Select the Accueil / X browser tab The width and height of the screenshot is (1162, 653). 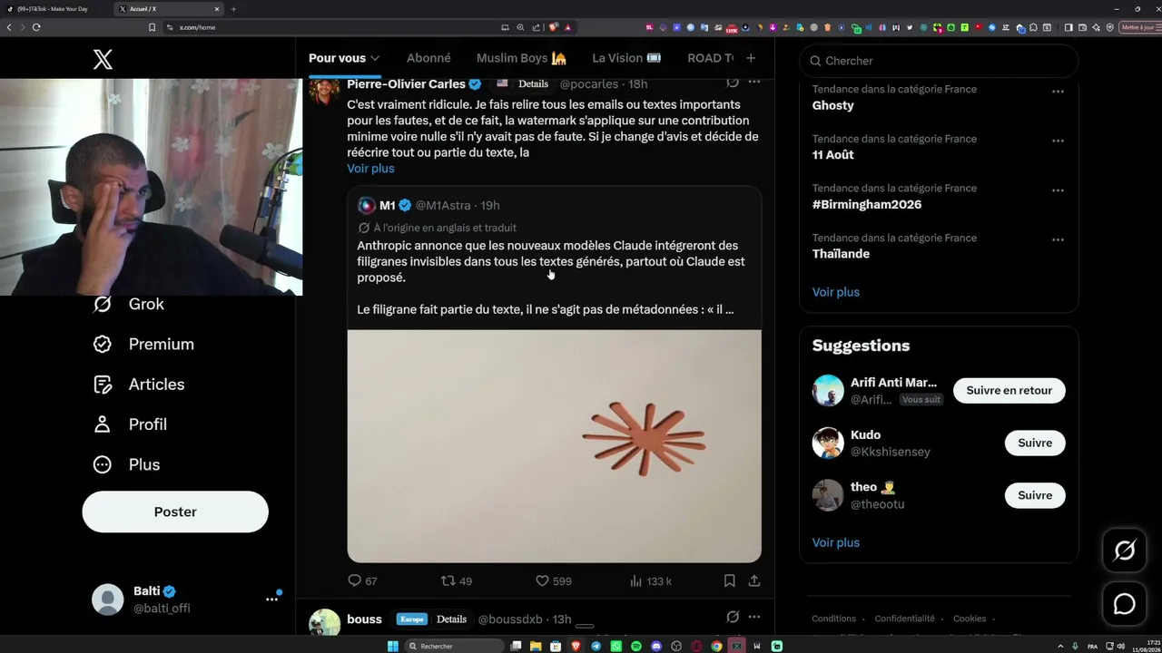[169, 9]
